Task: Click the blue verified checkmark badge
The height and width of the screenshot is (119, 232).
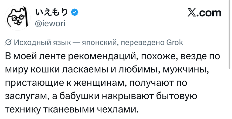Action: point(74,12)
